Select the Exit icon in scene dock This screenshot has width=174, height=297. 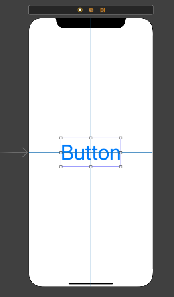(102, 10)
